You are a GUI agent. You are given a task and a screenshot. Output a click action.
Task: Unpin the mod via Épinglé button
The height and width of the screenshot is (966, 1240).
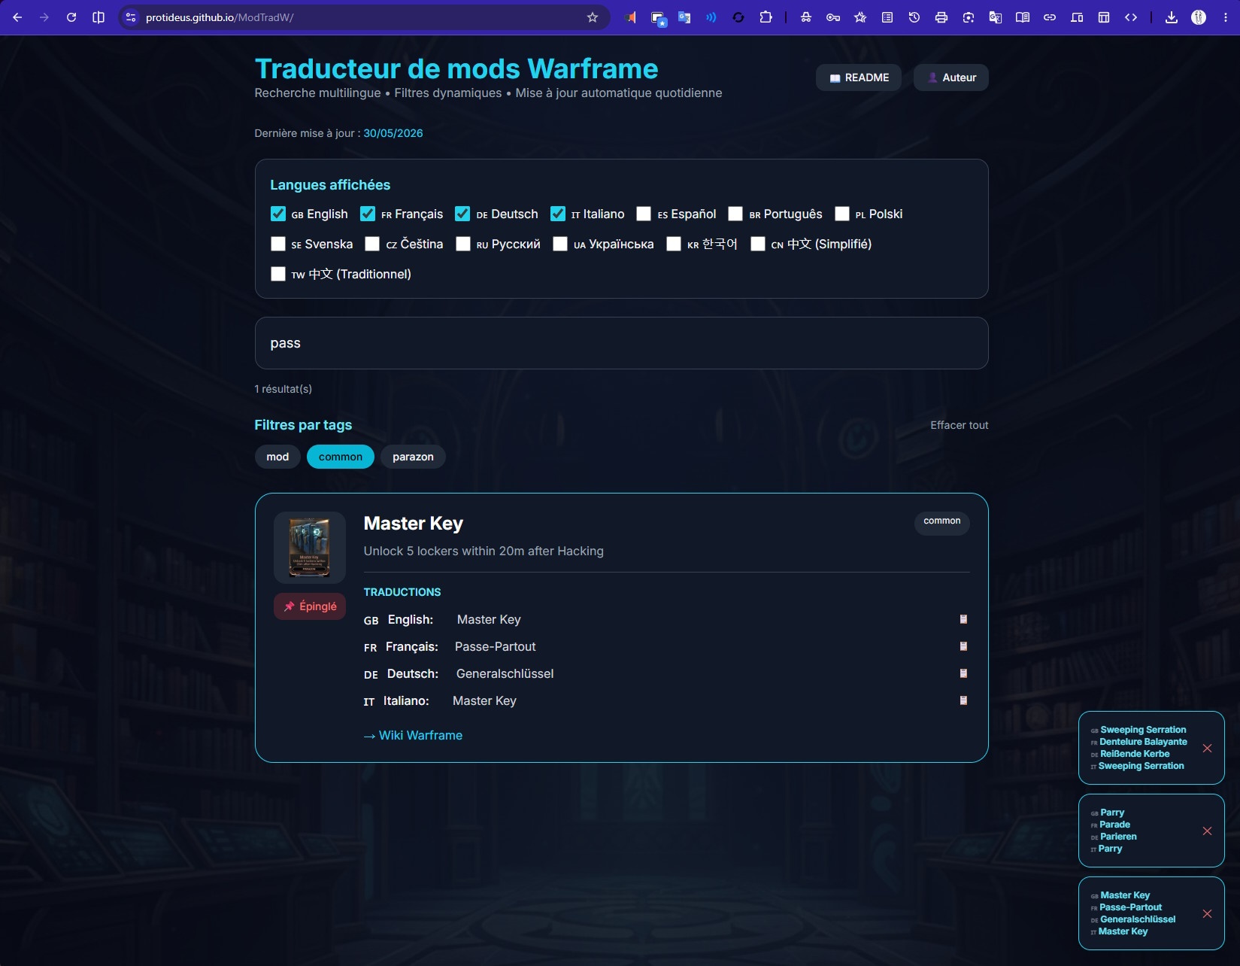pyautogui.click(x=310, y=606)
